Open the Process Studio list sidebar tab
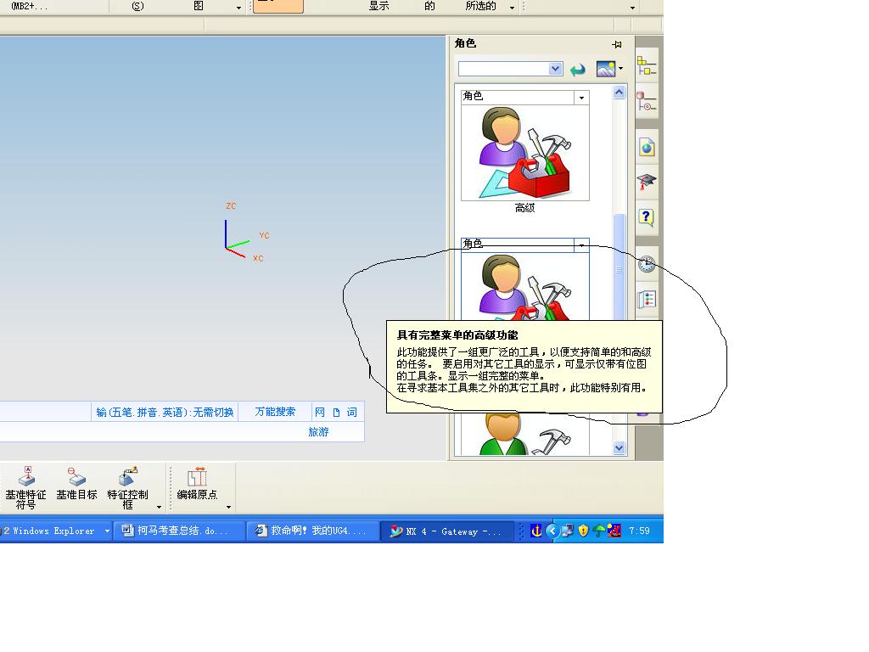Image resolution: width=869 pixels, height=652 pixels. click(646, 300)
